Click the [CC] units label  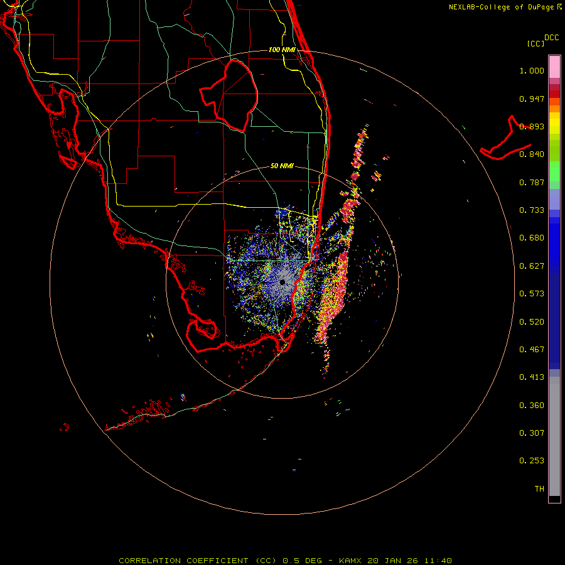tap(536, 43)
